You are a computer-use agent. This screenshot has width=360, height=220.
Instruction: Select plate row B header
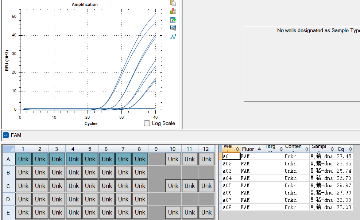pyautogui.click(x=8, y=173)
